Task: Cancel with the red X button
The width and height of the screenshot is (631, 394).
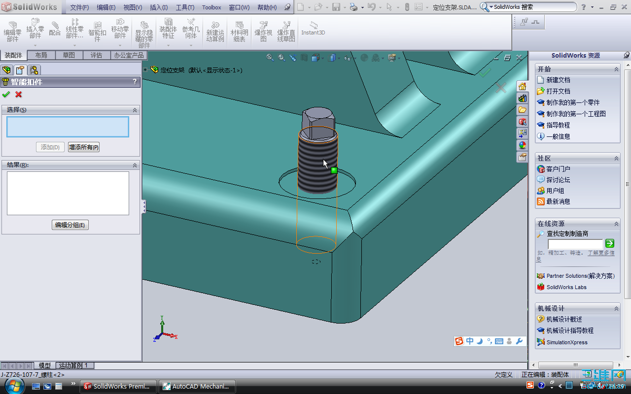Action: point(19,94)
